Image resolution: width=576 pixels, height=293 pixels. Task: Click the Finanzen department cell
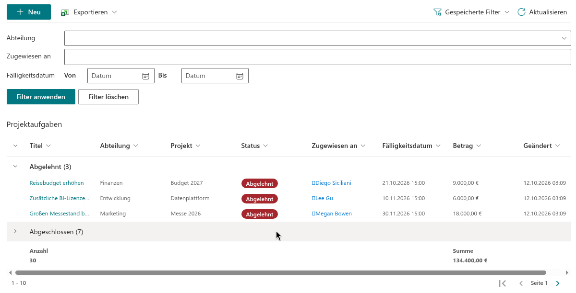(x=111, y=183)
